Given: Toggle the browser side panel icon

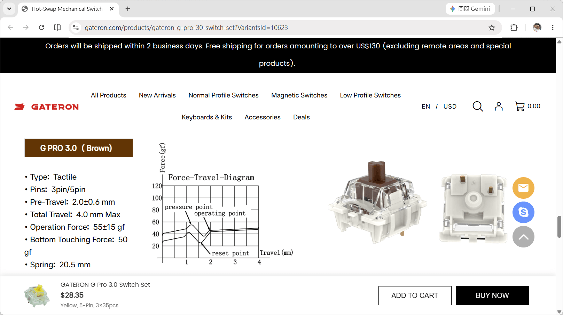Looking at the screenshot, I should pos(57,27).
